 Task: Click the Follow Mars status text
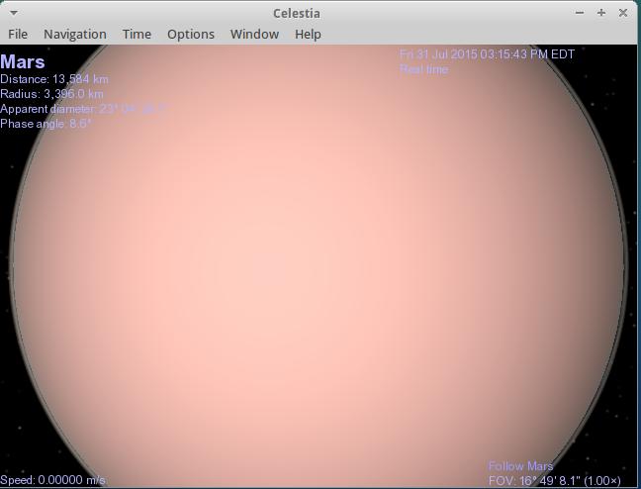click(x=520, y=466)
